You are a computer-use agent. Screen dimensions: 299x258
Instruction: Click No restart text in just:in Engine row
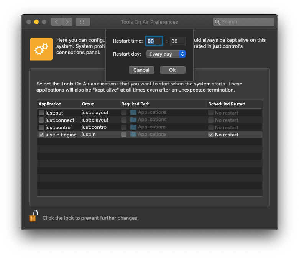(x=227, y=135)
